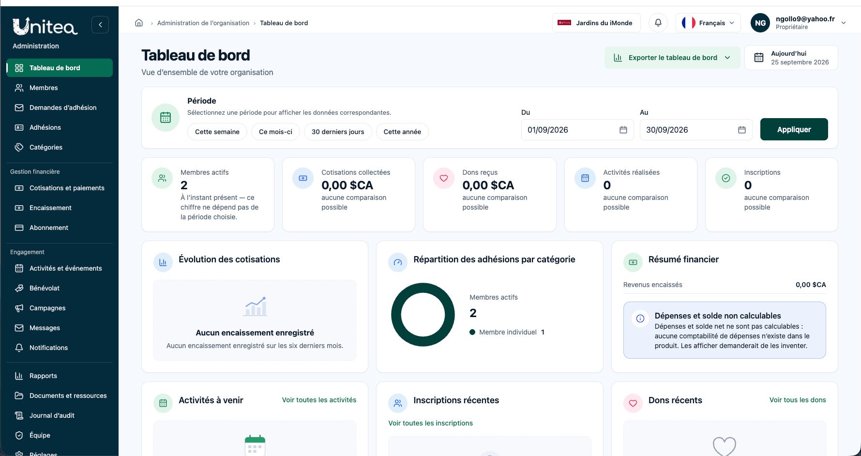Open Demandes d'adhésion in the sidebar
The image size is (861, 456).
[x=60, y=107]
